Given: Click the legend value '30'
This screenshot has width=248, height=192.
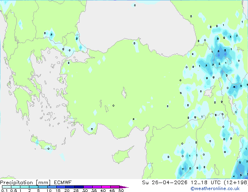Looking at the screenshot, I should [x=85, y=190].
